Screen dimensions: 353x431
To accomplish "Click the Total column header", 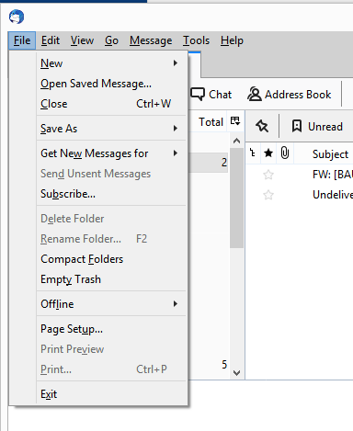I will 211,122.
